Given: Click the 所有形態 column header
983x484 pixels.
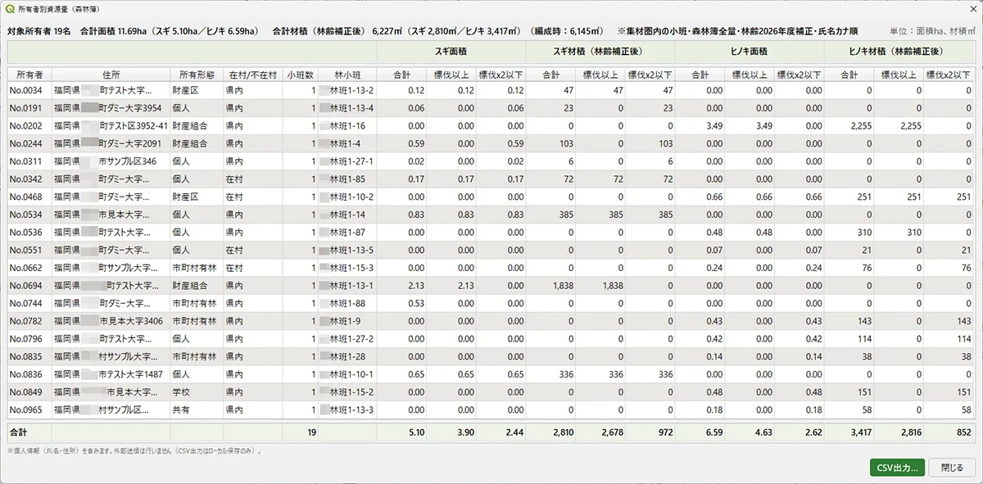Looking at the screenshot, I should click(197, 74).
